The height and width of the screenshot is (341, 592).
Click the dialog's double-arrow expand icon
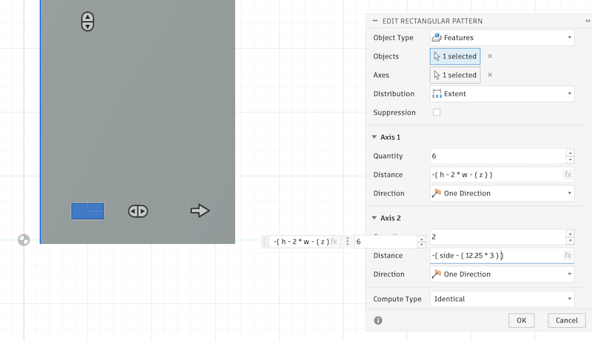pos(588,21)
